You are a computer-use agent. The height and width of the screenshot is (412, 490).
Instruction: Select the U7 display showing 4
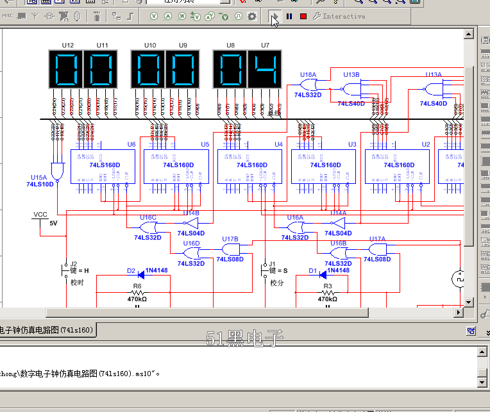[x=265, y=69]
